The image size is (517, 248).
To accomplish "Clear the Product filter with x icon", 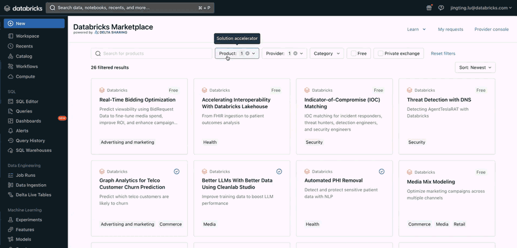I will pos(248,53).
